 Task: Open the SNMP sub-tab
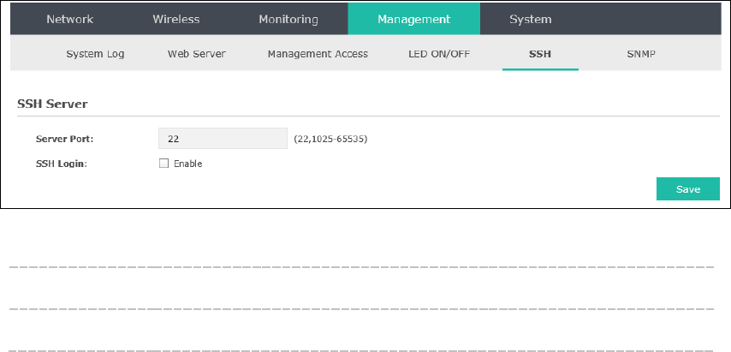641,54
